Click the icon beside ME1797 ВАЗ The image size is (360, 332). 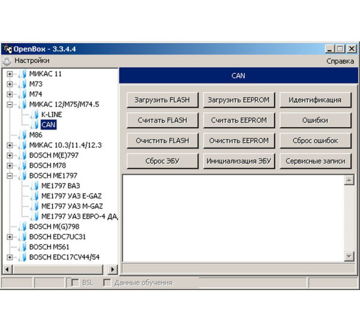click(x=34, y=186)
